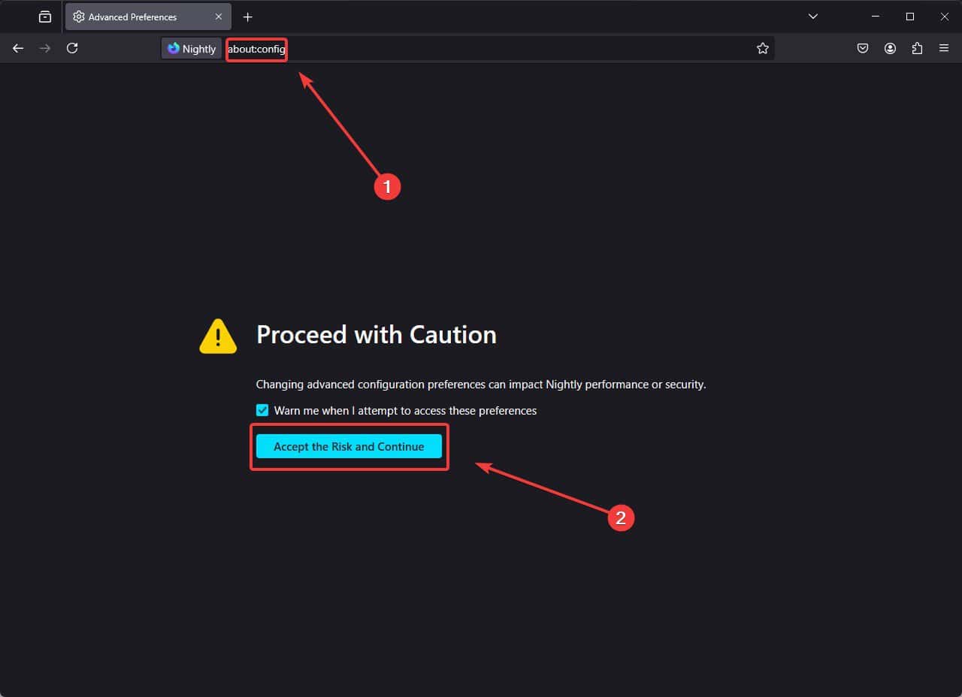
Task: Click the about:config address bar text
Action: [x=256, y=49]
